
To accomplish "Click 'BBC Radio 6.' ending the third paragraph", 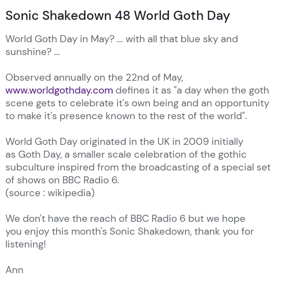I will pos(91,180).
